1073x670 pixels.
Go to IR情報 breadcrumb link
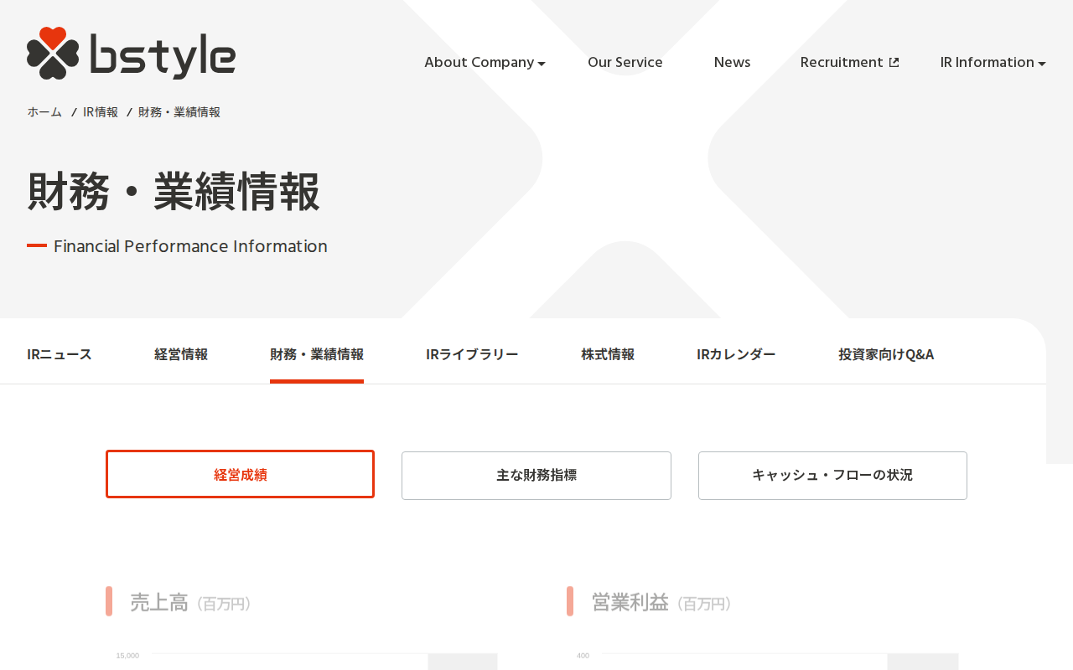coord(101,112)
